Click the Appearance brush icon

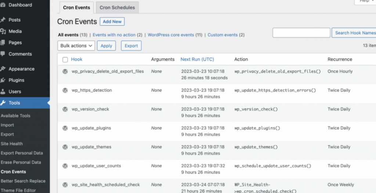point(3,69)
